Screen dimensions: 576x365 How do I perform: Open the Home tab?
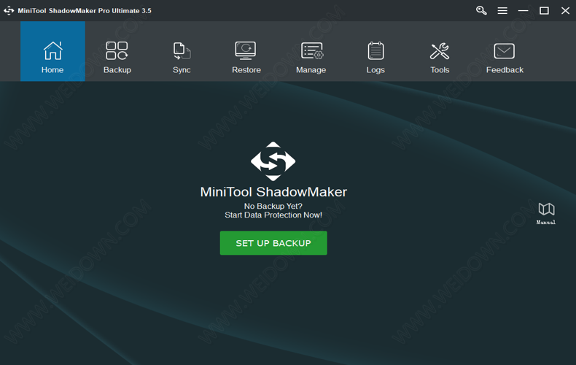pyautogui.click(x=52, y=51)
